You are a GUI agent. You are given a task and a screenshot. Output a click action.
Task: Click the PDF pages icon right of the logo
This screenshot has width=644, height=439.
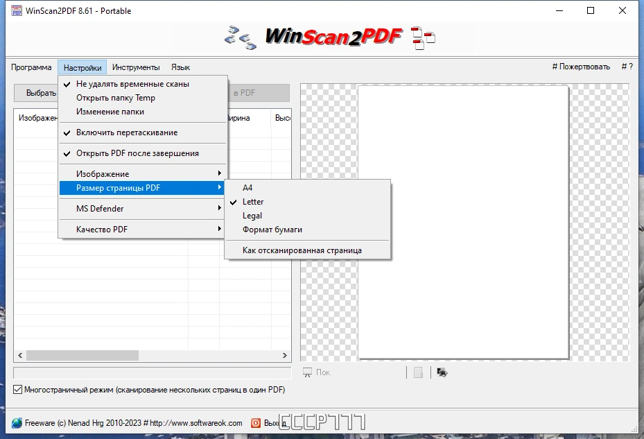(x=423, y=38)
